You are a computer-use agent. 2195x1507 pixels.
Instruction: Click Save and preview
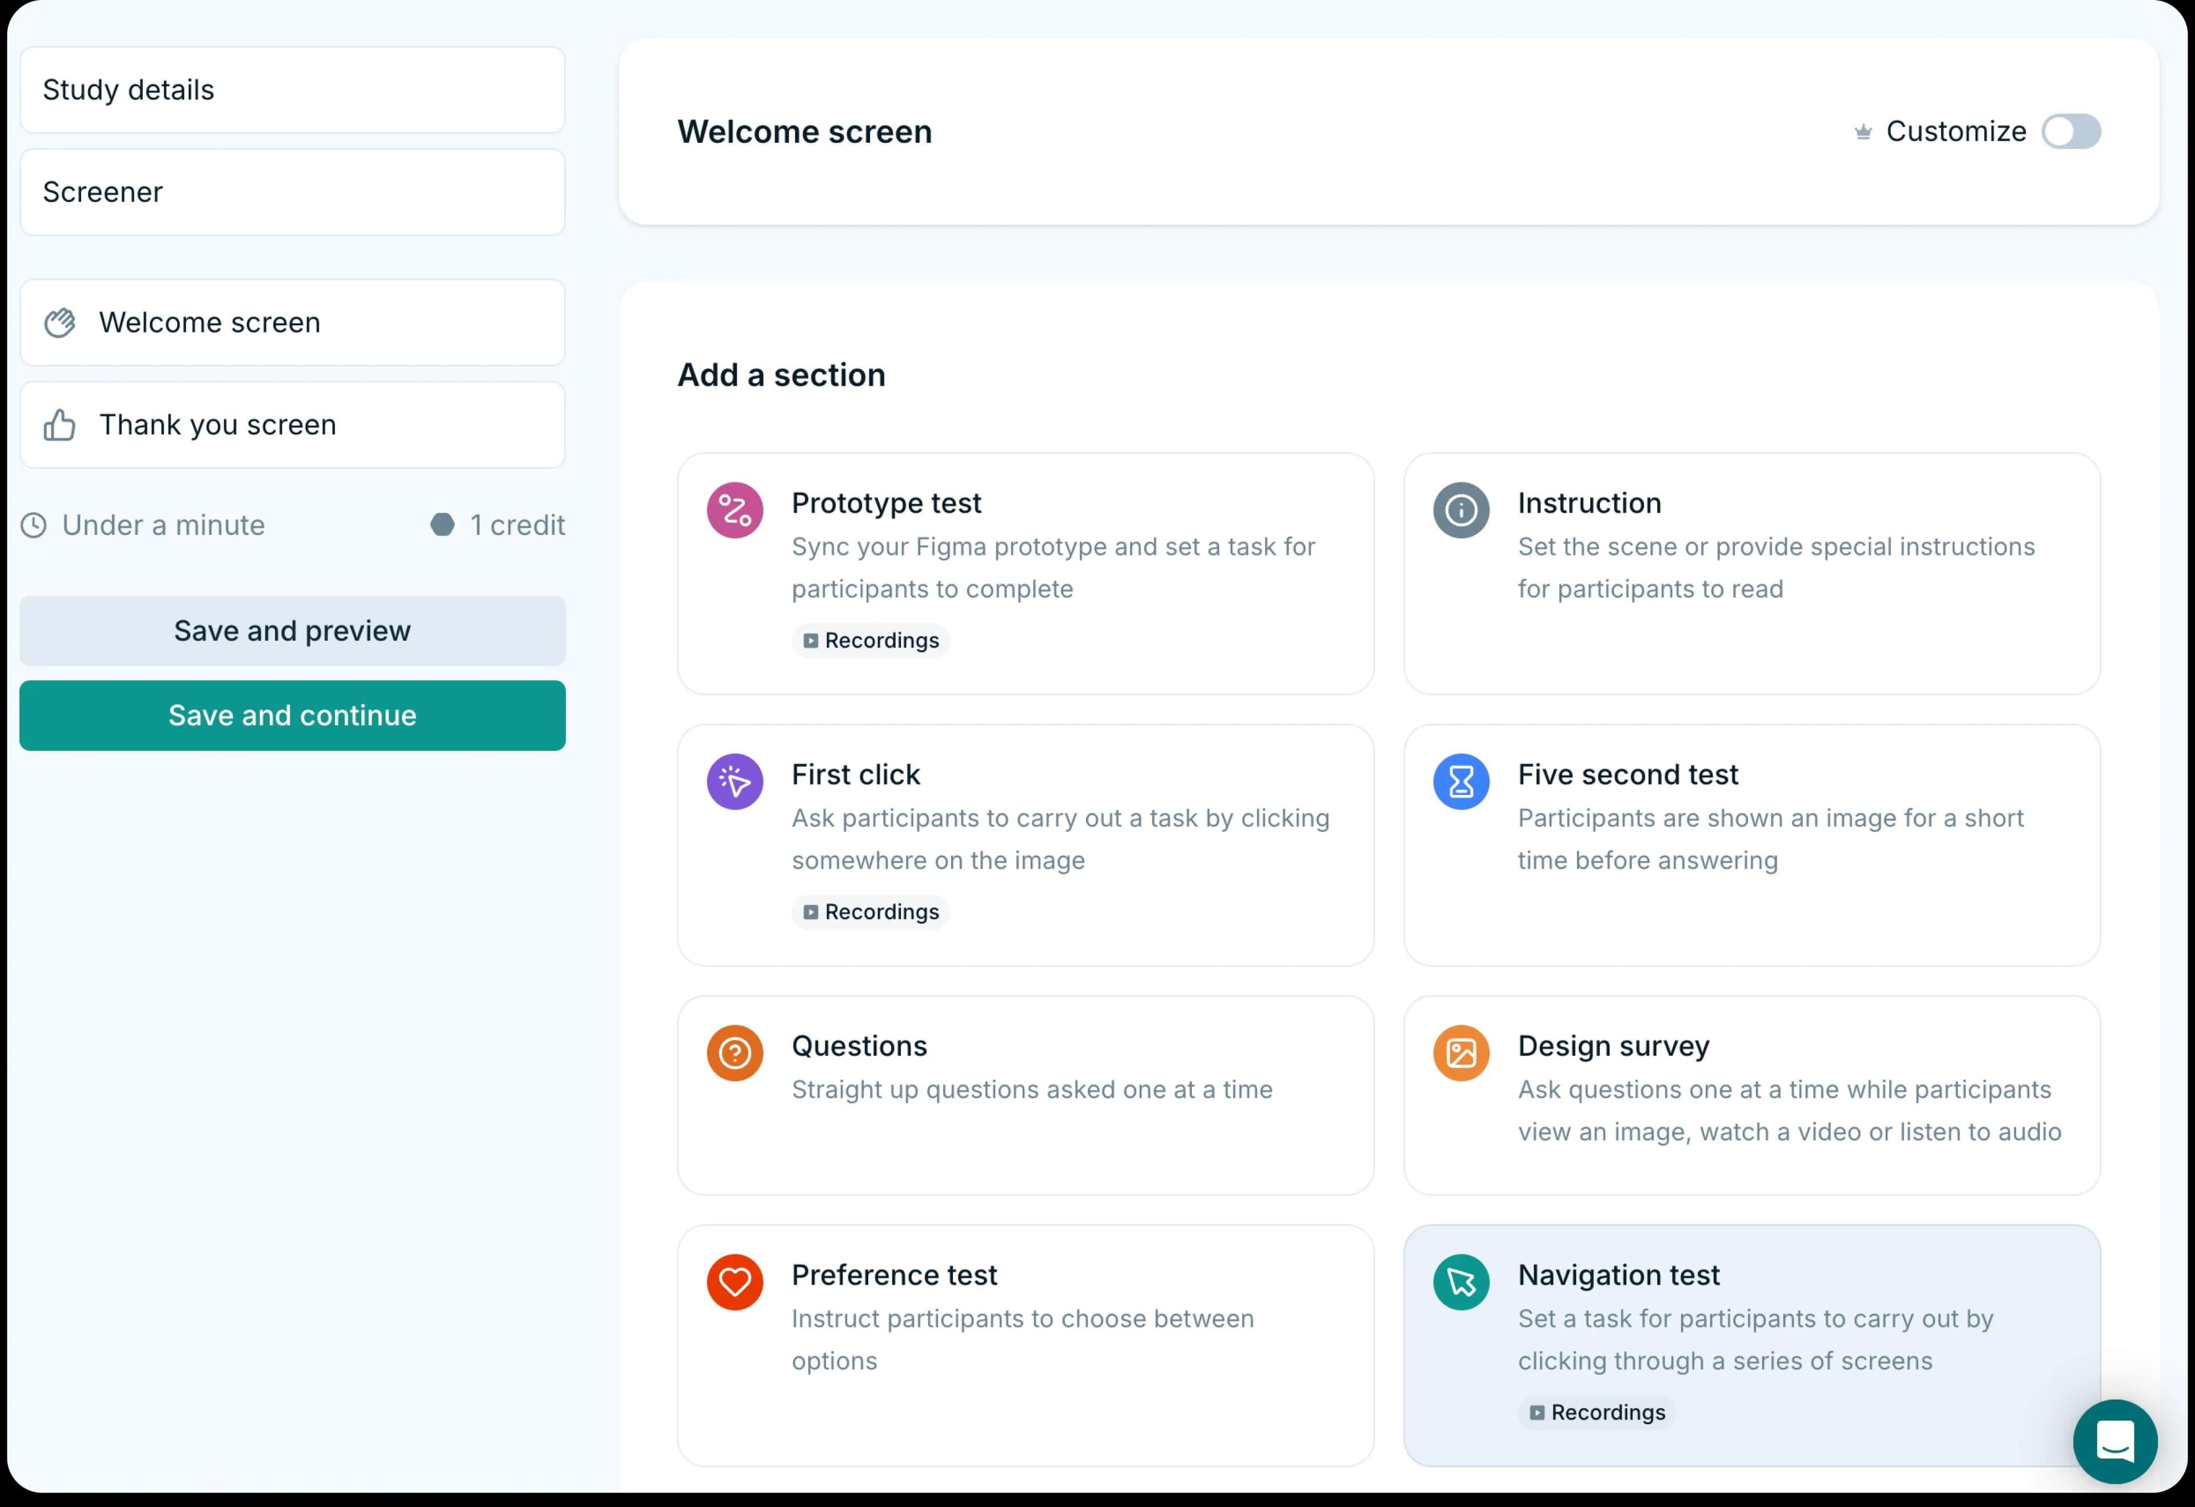click(293, 631)
